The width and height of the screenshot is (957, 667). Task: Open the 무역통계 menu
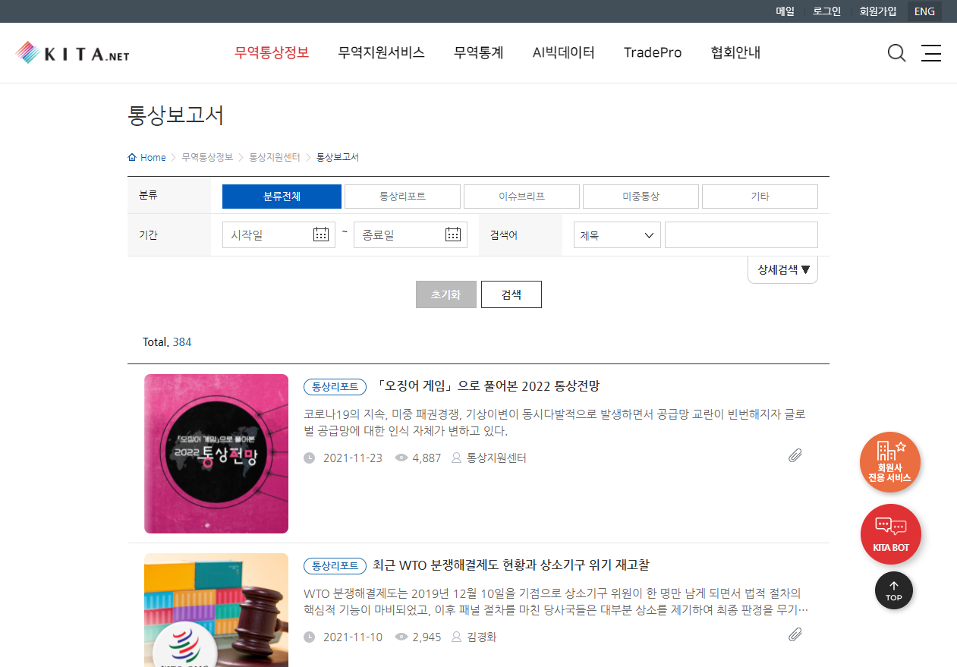[478, 53]
